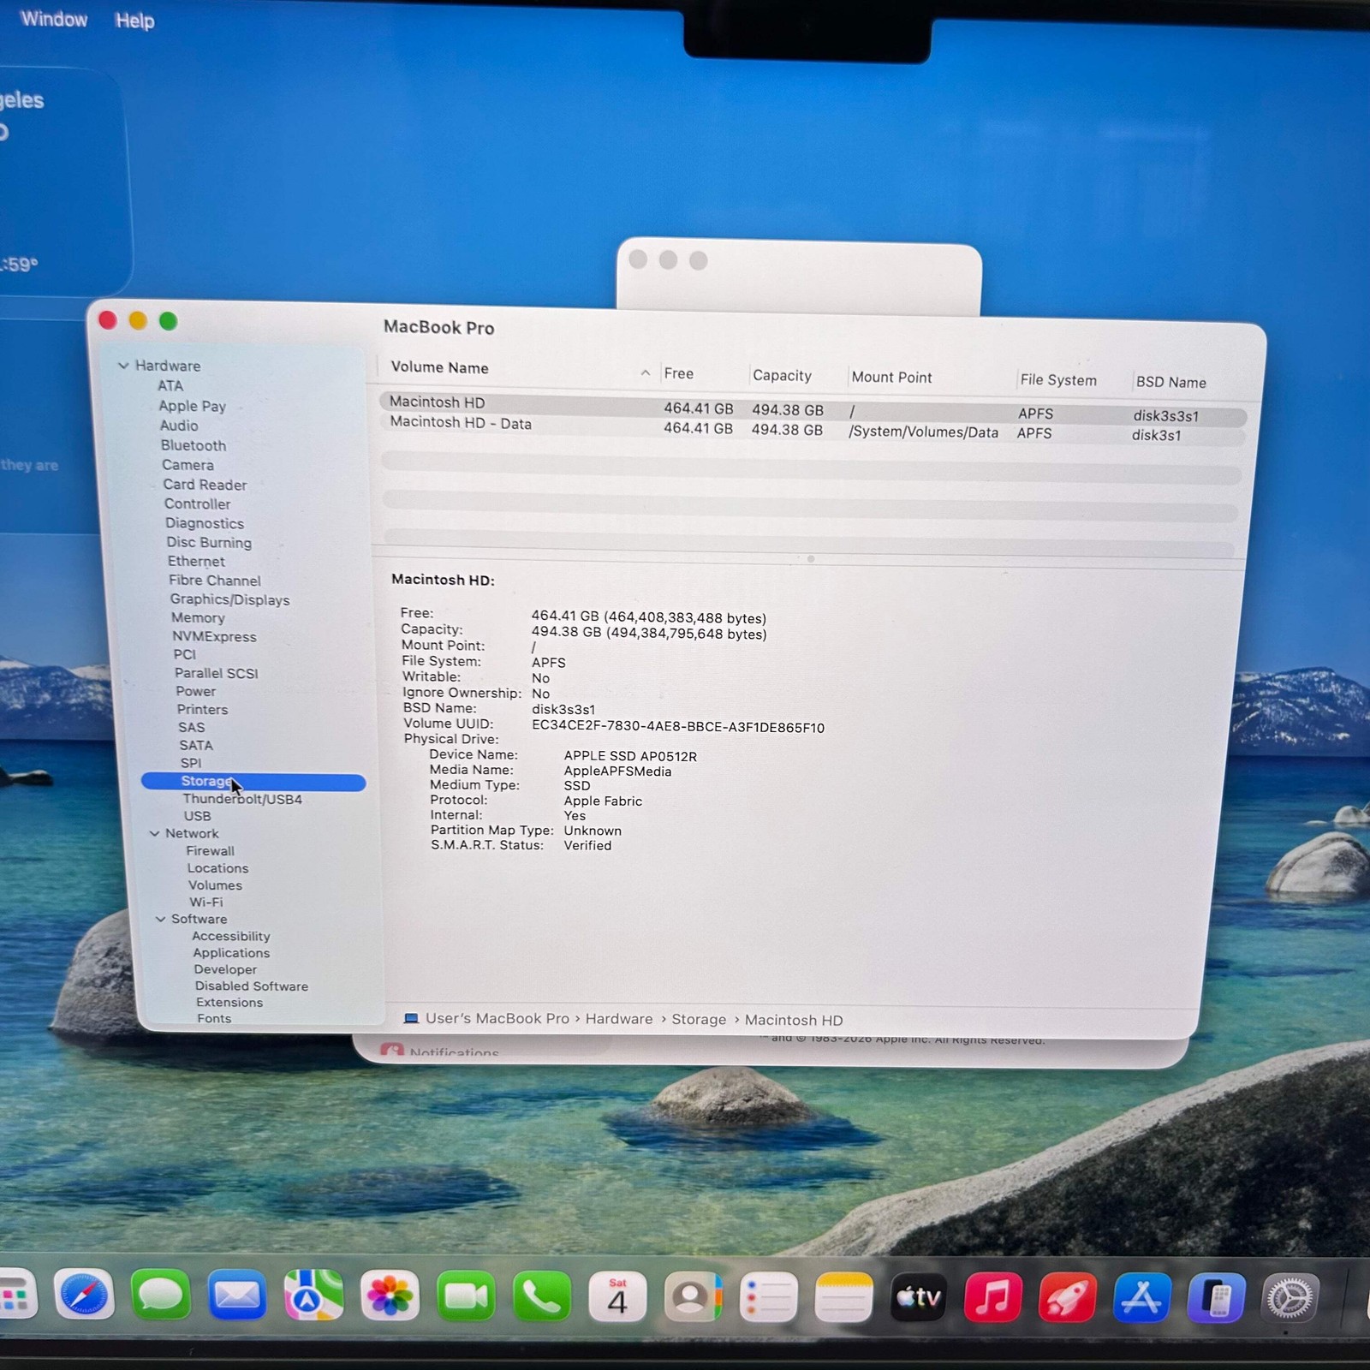This screenshot has width=1370, height=1370.
Task: Select Applications under Software
Action: [x=231, y=953]
